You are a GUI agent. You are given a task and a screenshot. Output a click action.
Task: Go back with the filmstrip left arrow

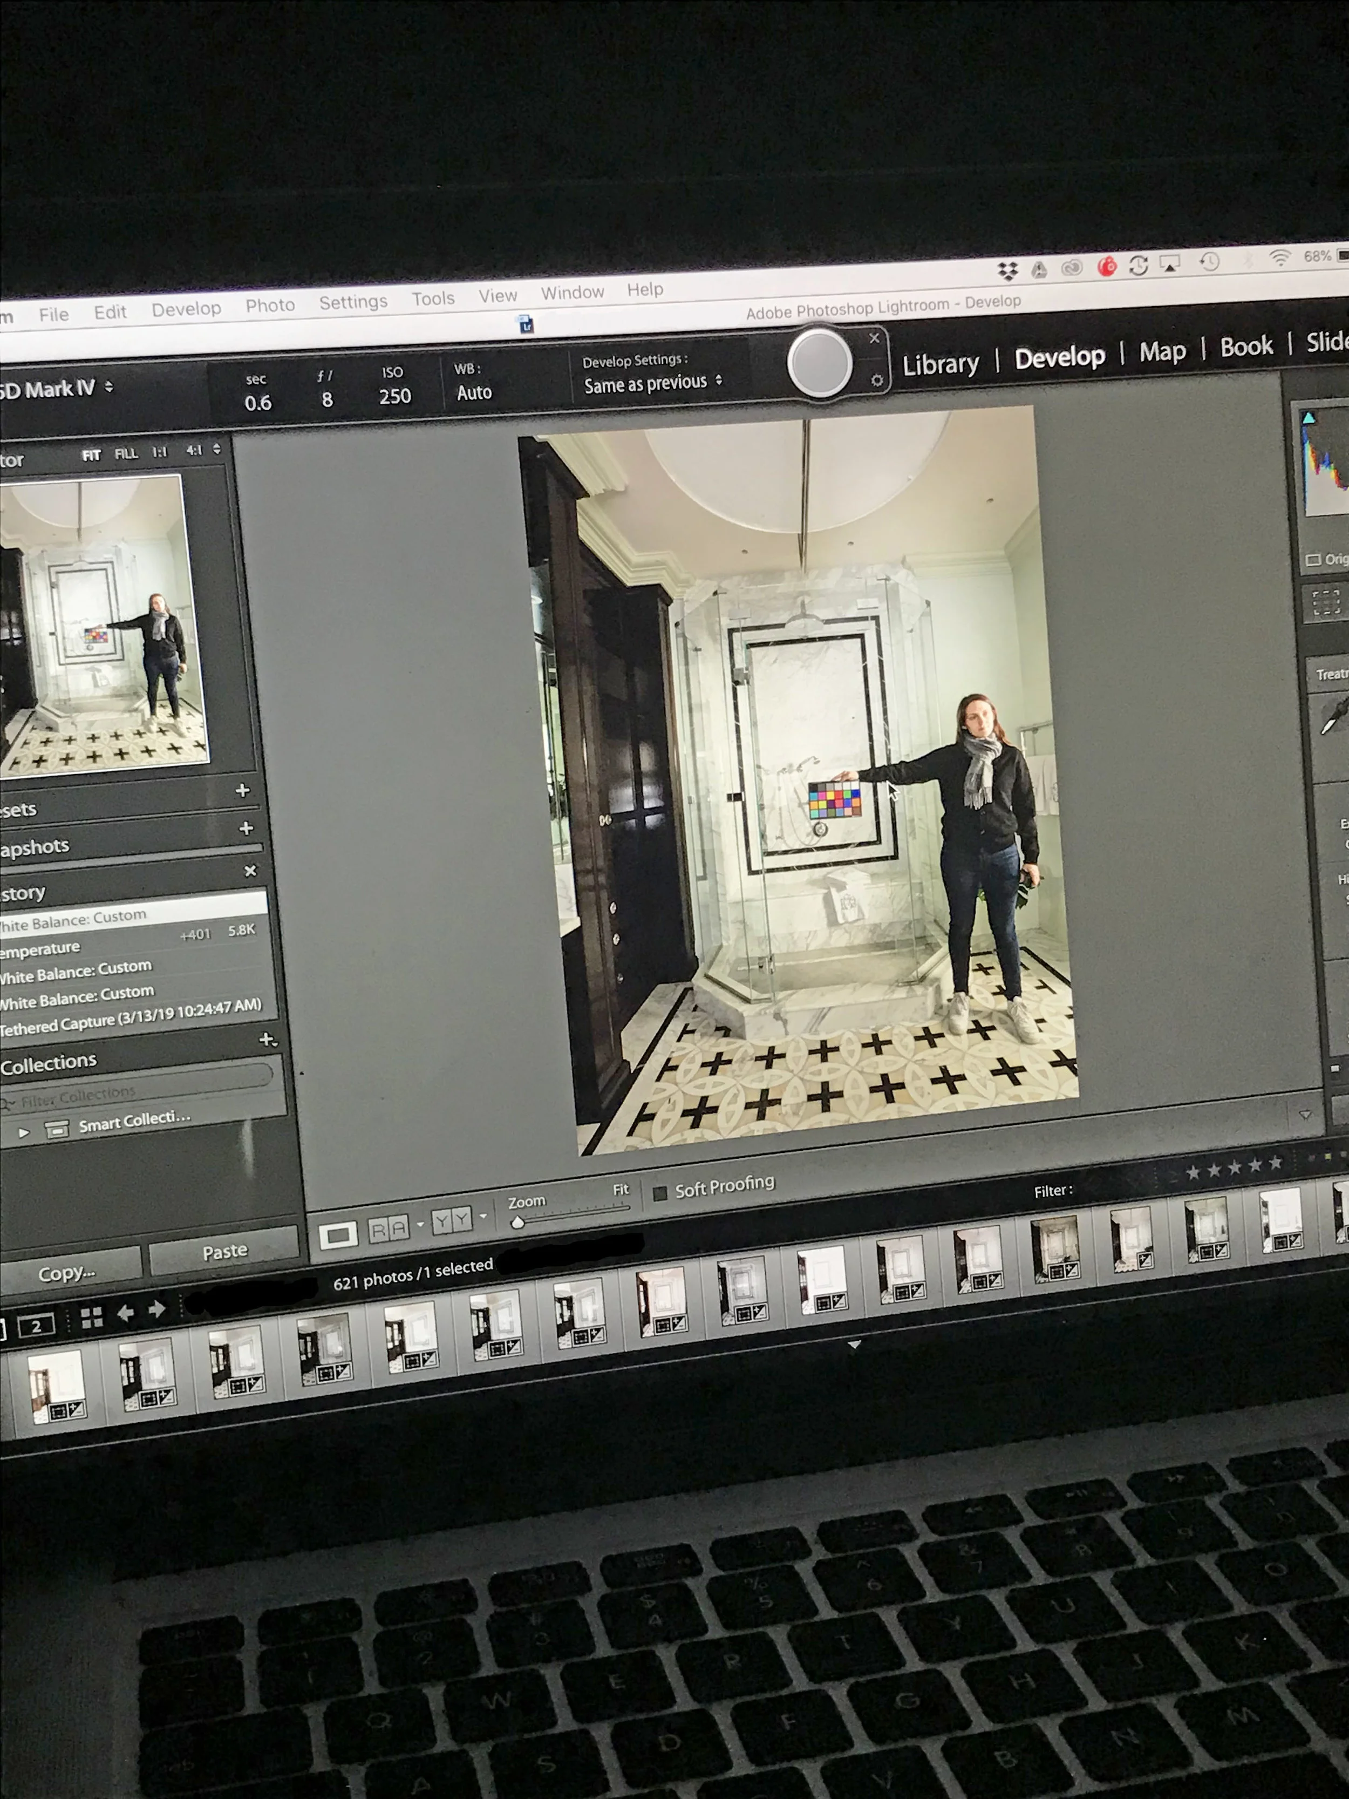point(125,1313)
